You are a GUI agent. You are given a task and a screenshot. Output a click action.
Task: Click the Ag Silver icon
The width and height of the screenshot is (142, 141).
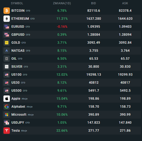click(x=7, y=67)
